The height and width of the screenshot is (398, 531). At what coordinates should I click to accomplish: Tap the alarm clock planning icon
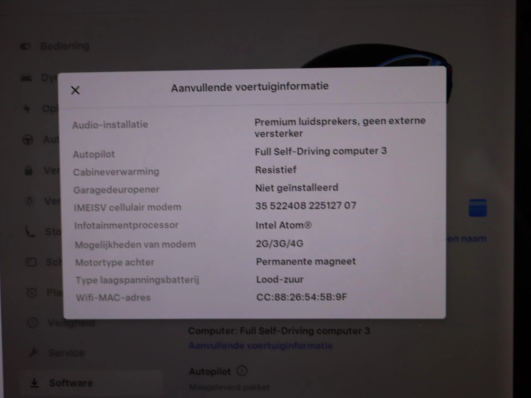pyautogui.click(x=32, y=292)
